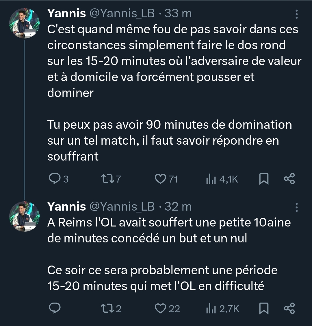Open more options for first tweet
The image size is (312, 326).
[x=296, y=14]
